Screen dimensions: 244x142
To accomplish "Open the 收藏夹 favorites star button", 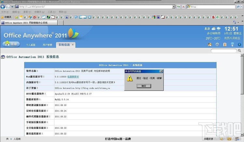I will [6, 17].
